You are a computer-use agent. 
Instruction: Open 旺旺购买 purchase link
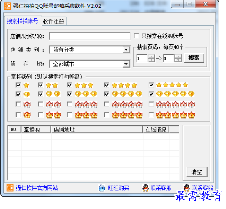click(119, 188)
